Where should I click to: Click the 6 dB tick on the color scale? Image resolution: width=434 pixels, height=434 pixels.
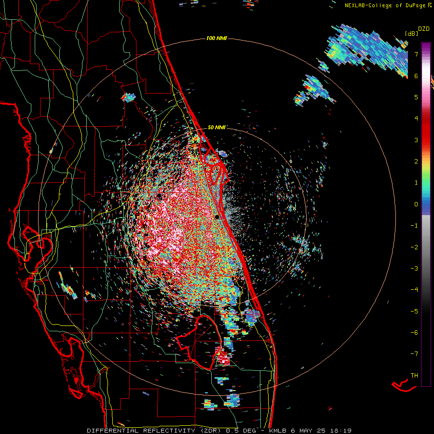click(x=416, y=76)
